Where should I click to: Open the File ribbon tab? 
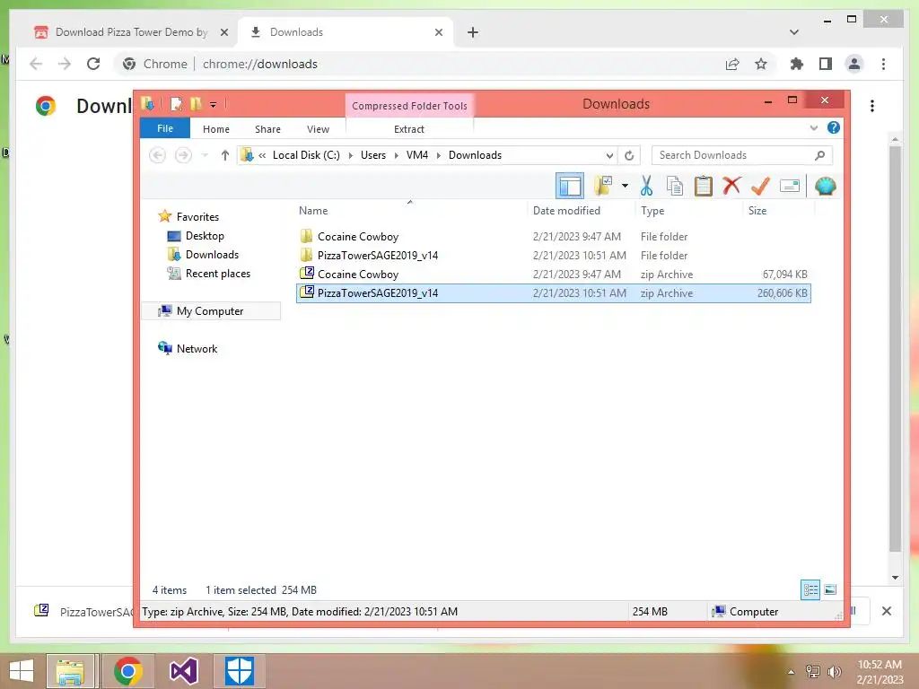[x=165, y=128]
